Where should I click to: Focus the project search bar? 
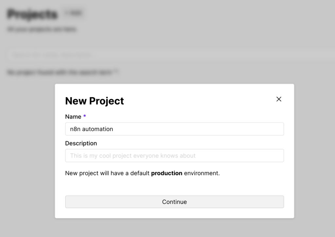[98, 54]
